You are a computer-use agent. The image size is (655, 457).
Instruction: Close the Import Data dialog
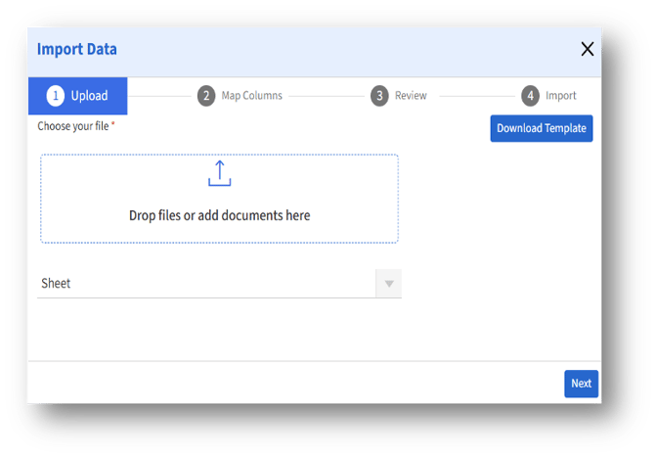587,49
